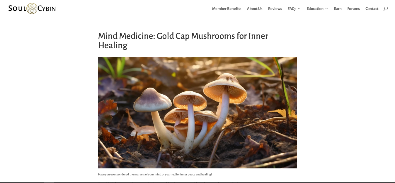Select the Education menu label
395x183 pixels.
click(x=315, y=9)
